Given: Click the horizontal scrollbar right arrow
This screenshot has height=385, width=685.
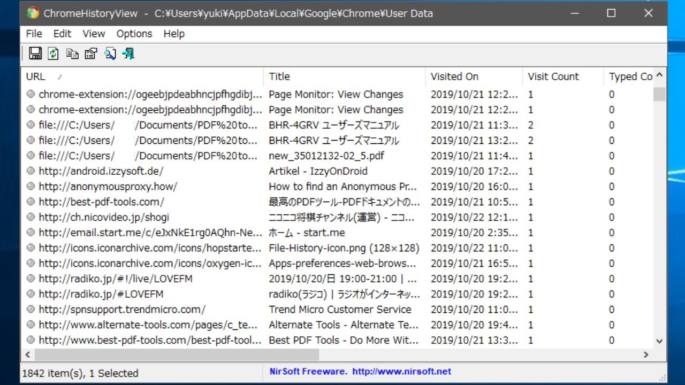Looking at the screenshot, I should [x=646, y=355].
